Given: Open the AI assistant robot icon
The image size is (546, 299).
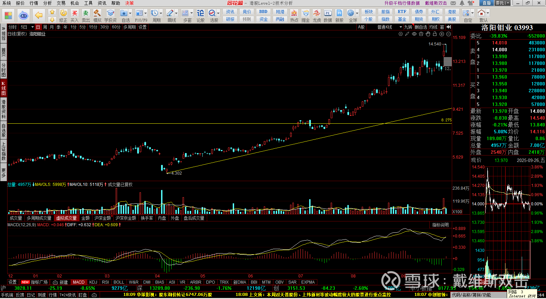Looking at the screenshot, I should [x=23, y=15].
